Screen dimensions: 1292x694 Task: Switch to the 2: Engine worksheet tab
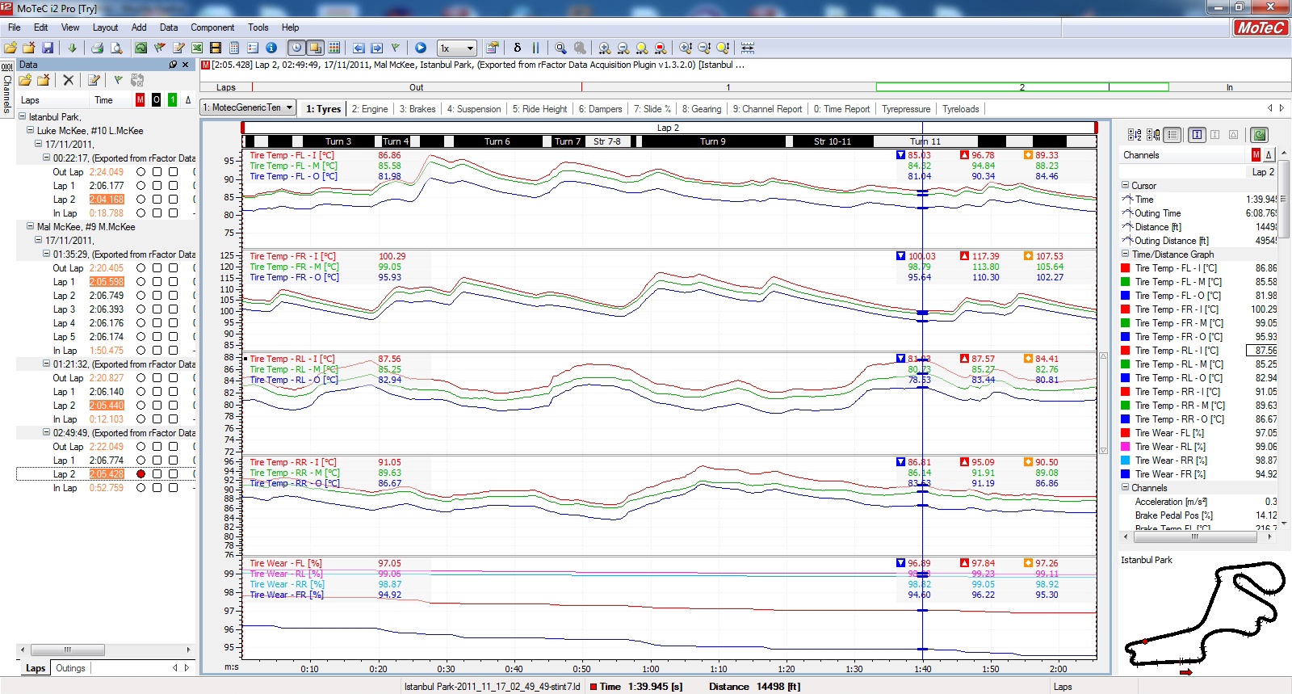(x=370, y=109)
